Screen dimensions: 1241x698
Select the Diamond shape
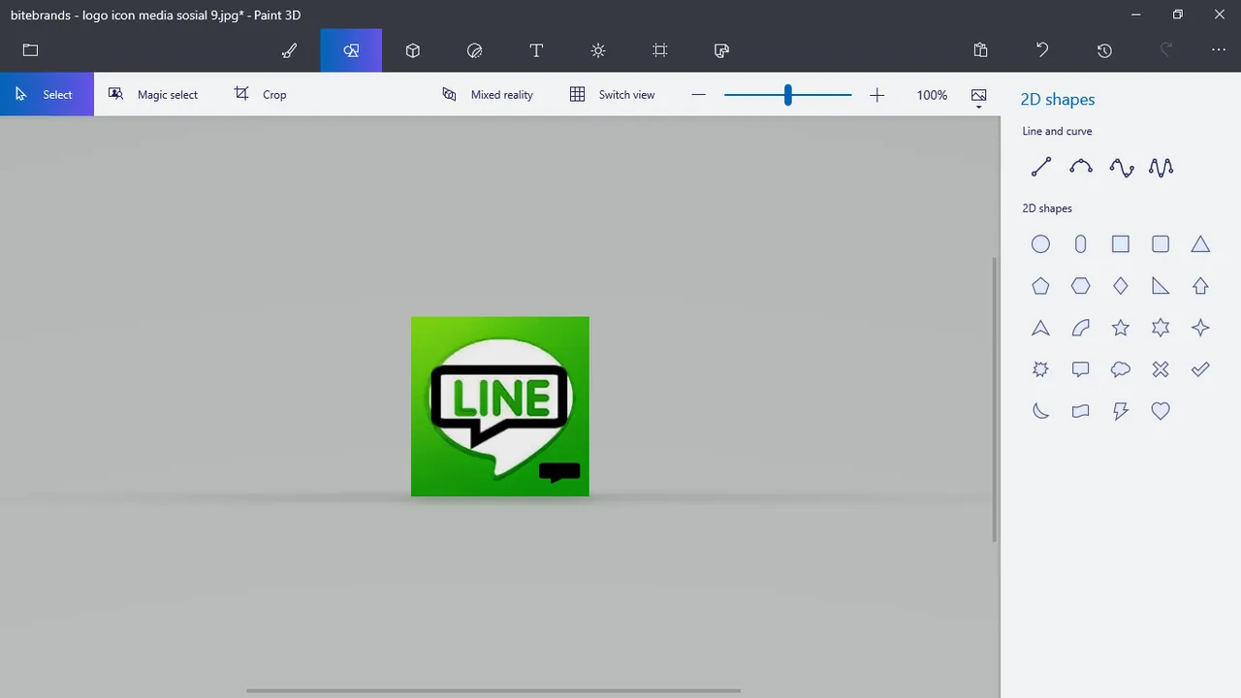click(1121, 286)
